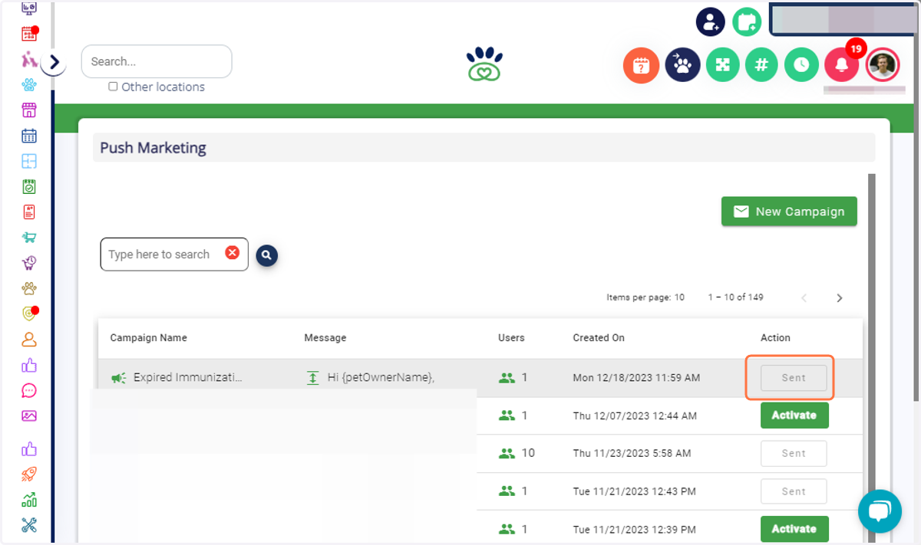Click the Users column header
The image size is (921, 545).
pyautogui.click(x=512, y=337)
